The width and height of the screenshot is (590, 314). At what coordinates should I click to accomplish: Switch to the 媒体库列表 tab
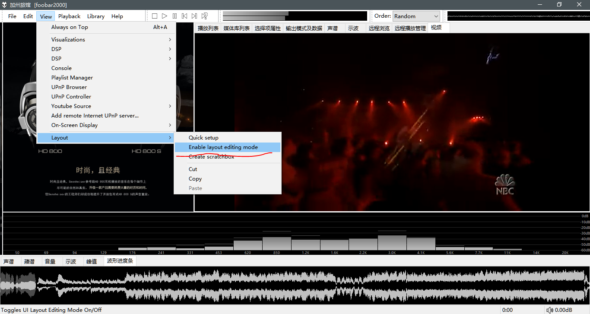tap(236, 28)
